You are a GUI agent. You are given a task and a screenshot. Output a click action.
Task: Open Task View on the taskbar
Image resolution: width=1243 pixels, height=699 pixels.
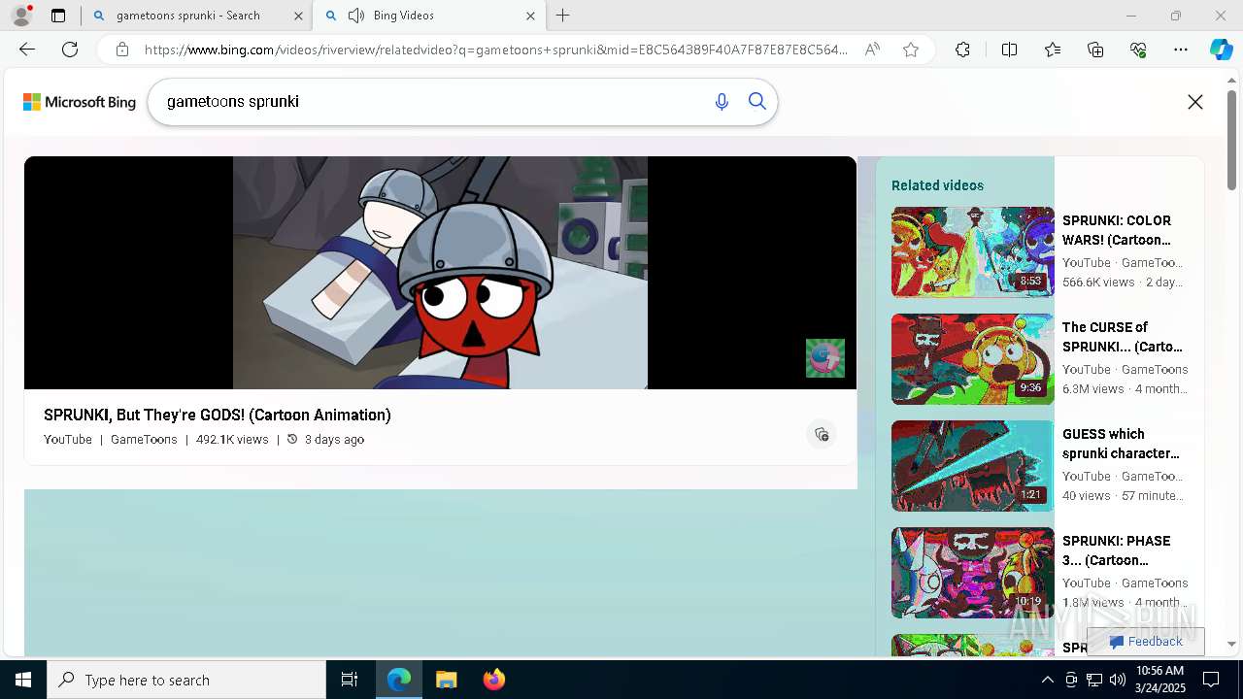coord(350,680)
